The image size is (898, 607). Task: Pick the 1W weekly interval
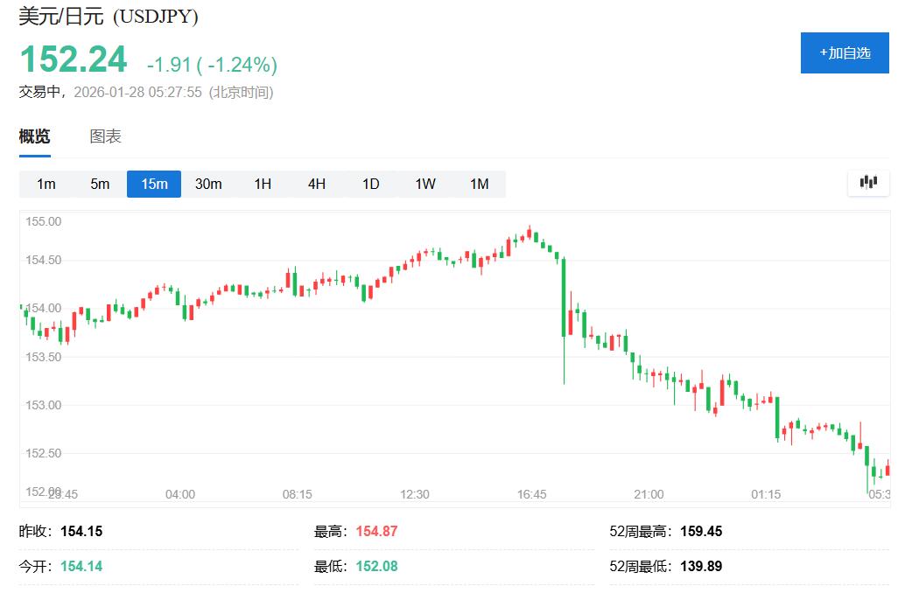425,184
